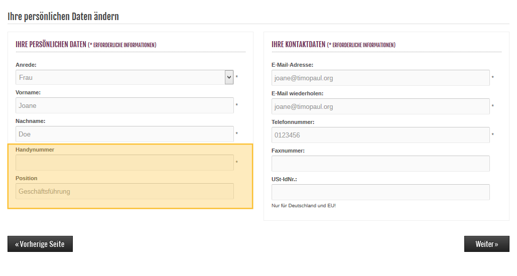Viewport: 517px width, 276px height.
Task: Focus the E-Mail wiederholen input field
Action: 380,106
